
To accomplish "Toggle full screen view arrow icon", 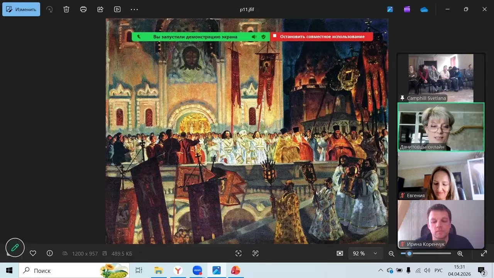I will point(484,253).
